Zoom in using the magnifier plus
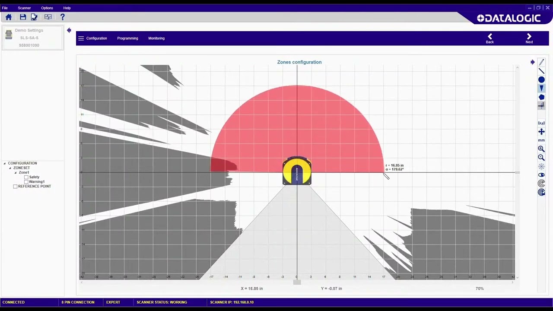This screenshot has width=553, height=311. pyautogui.click(x=541, y=149)
